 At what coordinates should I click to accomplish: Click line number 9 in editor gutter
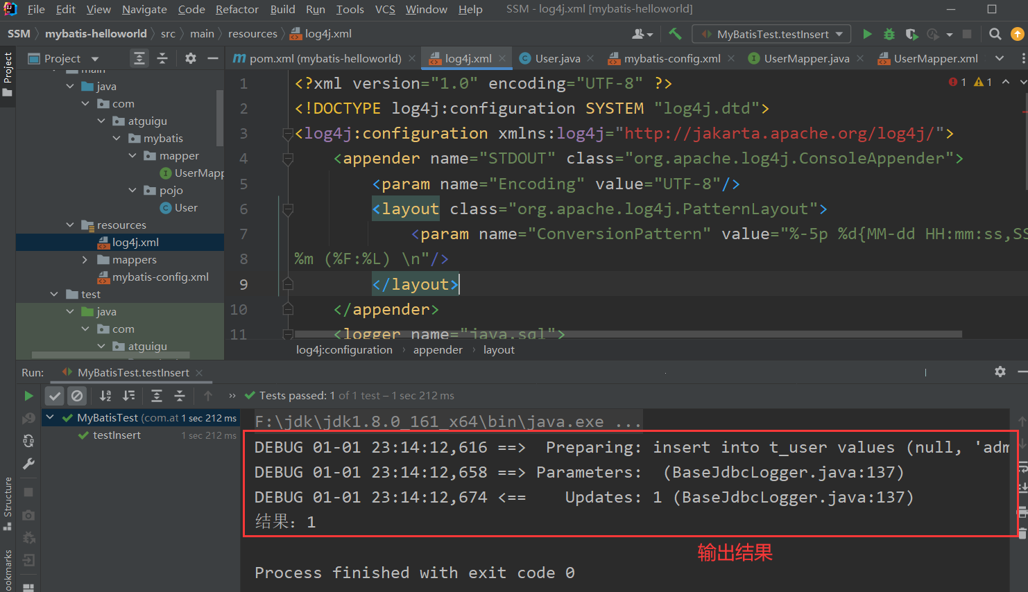point(243,284)
